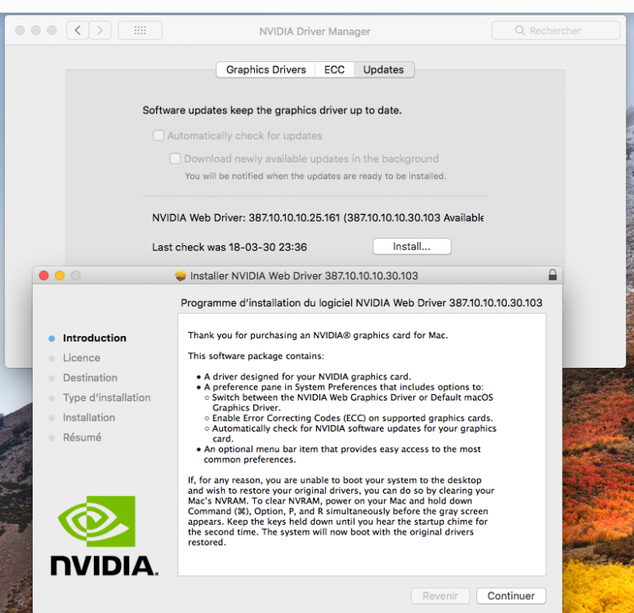
Task: Click the NVIDIA logo in installer
Action: pyautogui.click(x=104, y=535)
